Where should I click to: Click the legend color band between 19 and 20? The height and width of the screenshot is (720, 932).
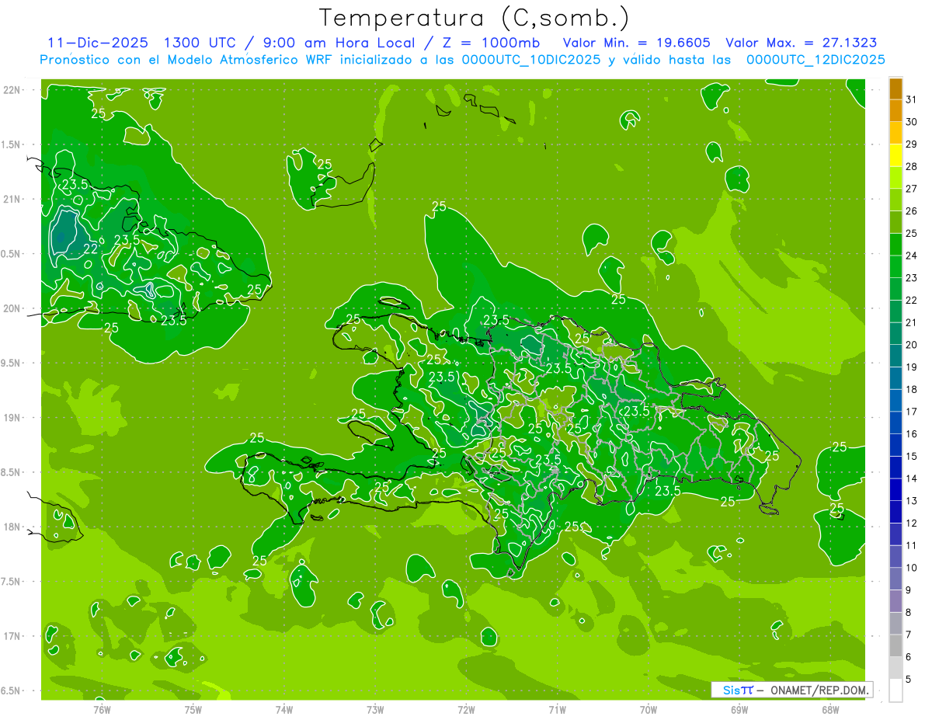(x=895, y=356)
